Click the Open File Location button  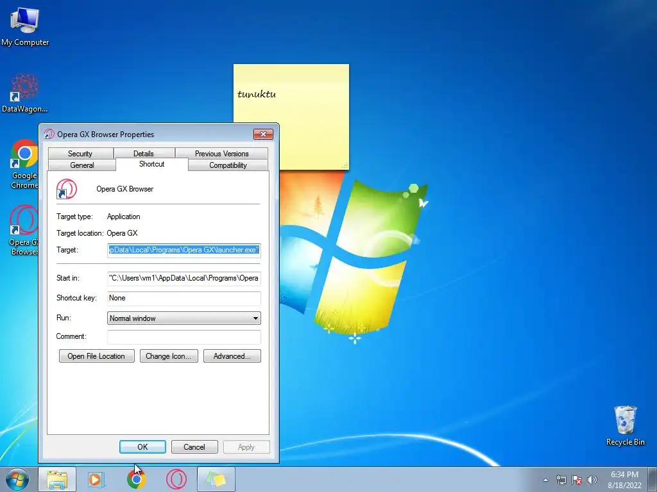click(97, 356)
